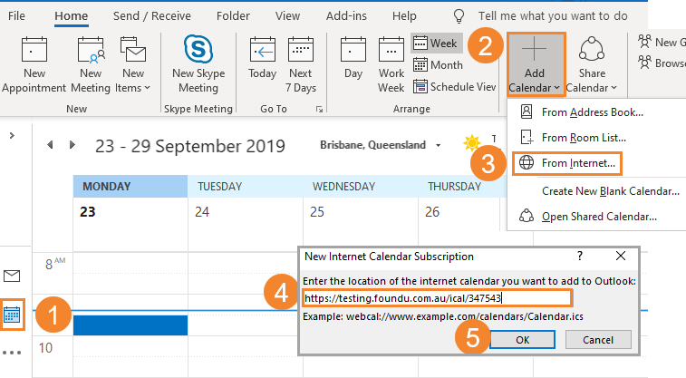Toggle the Week view button
The width and height of the screenshot is (686, 378).
tap(436, 43)
